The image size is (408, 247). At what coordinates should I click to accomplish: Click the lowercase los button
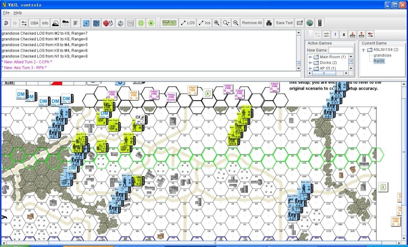pos(204,23)
